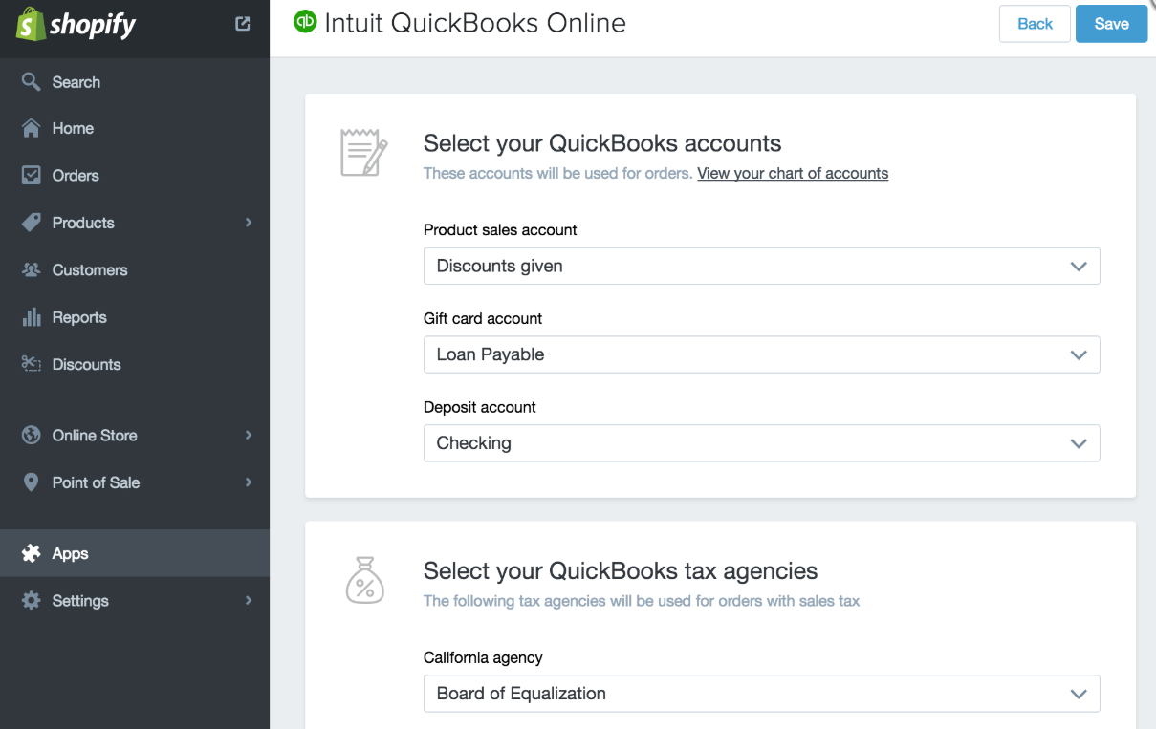Click the Shopify bag logo icon

tap(31, 24)
